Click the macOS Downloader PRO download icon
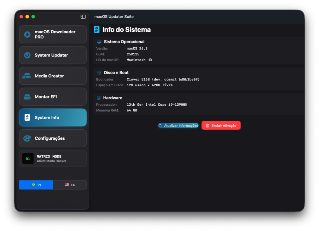Viewport: 319px width, 231px height. coord(27,35)
